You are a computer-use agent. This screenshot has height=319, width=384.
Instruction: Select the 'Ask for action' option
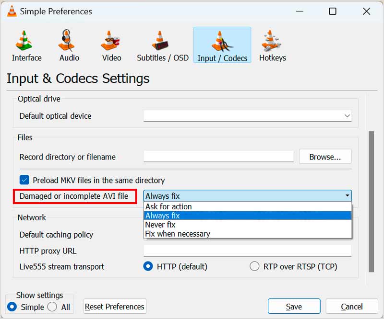[x=168, y=206]
